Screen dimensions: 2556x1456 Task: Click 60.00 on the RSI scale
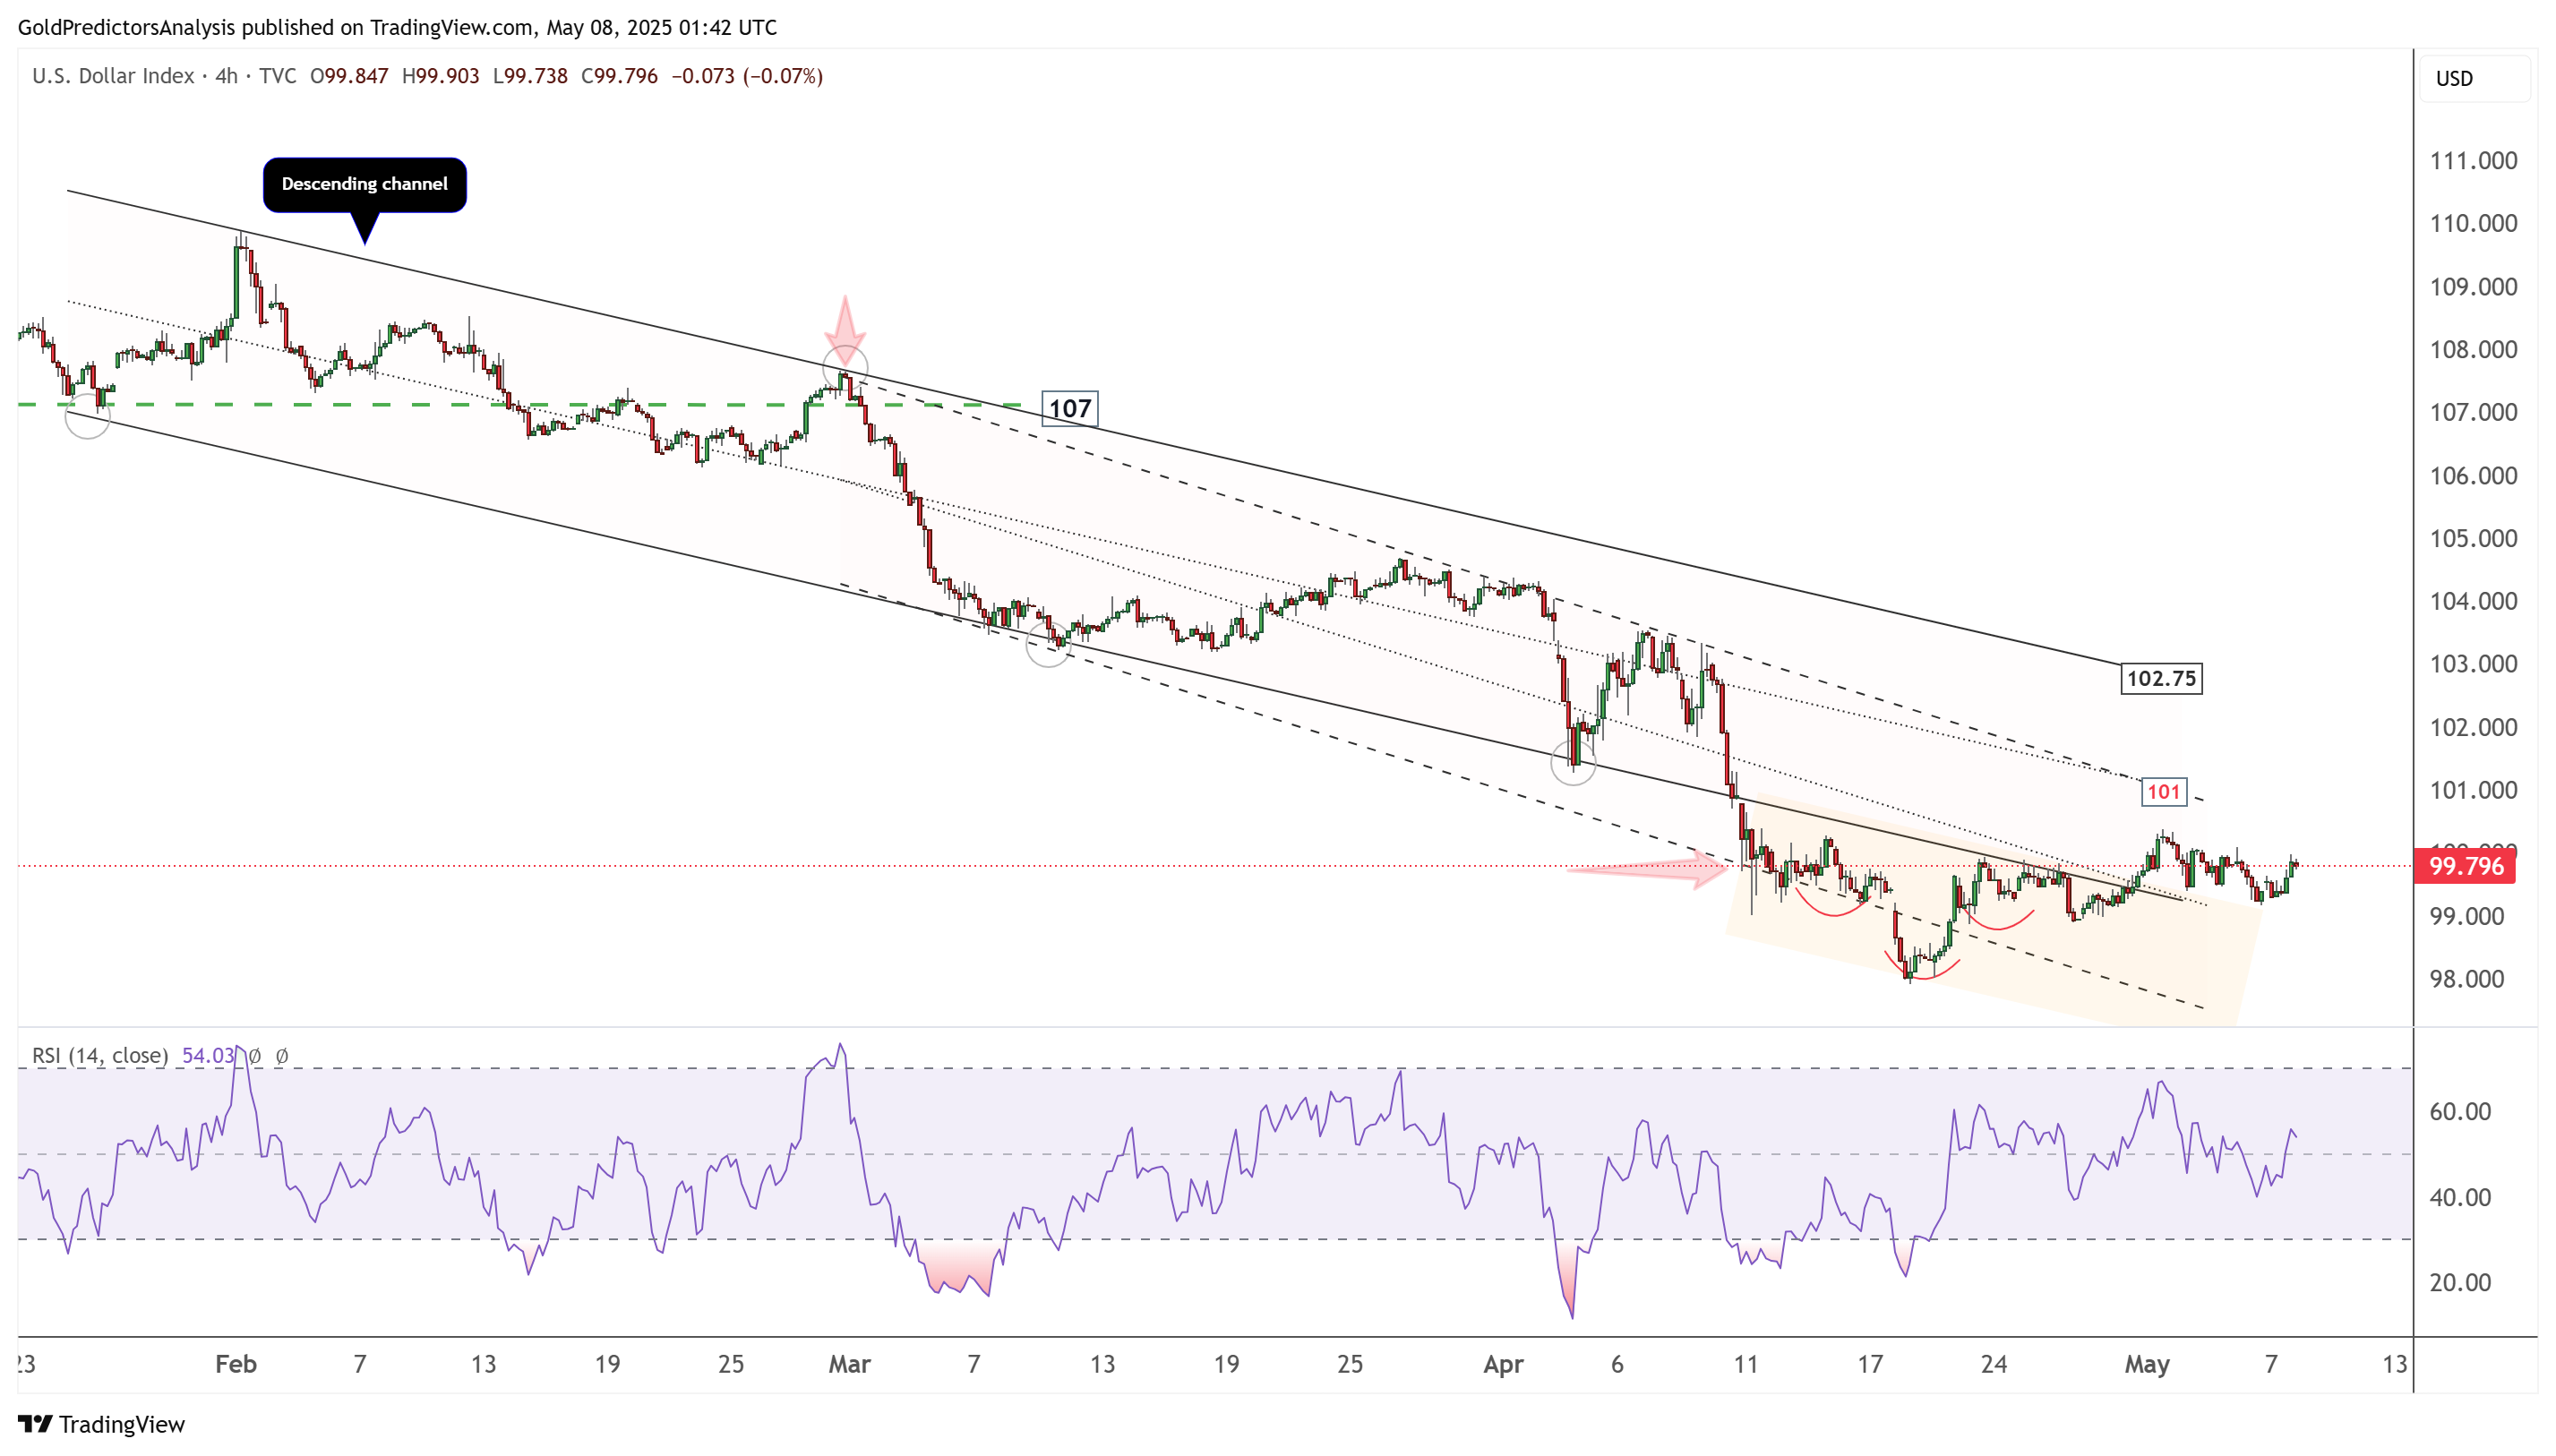2460,1111
